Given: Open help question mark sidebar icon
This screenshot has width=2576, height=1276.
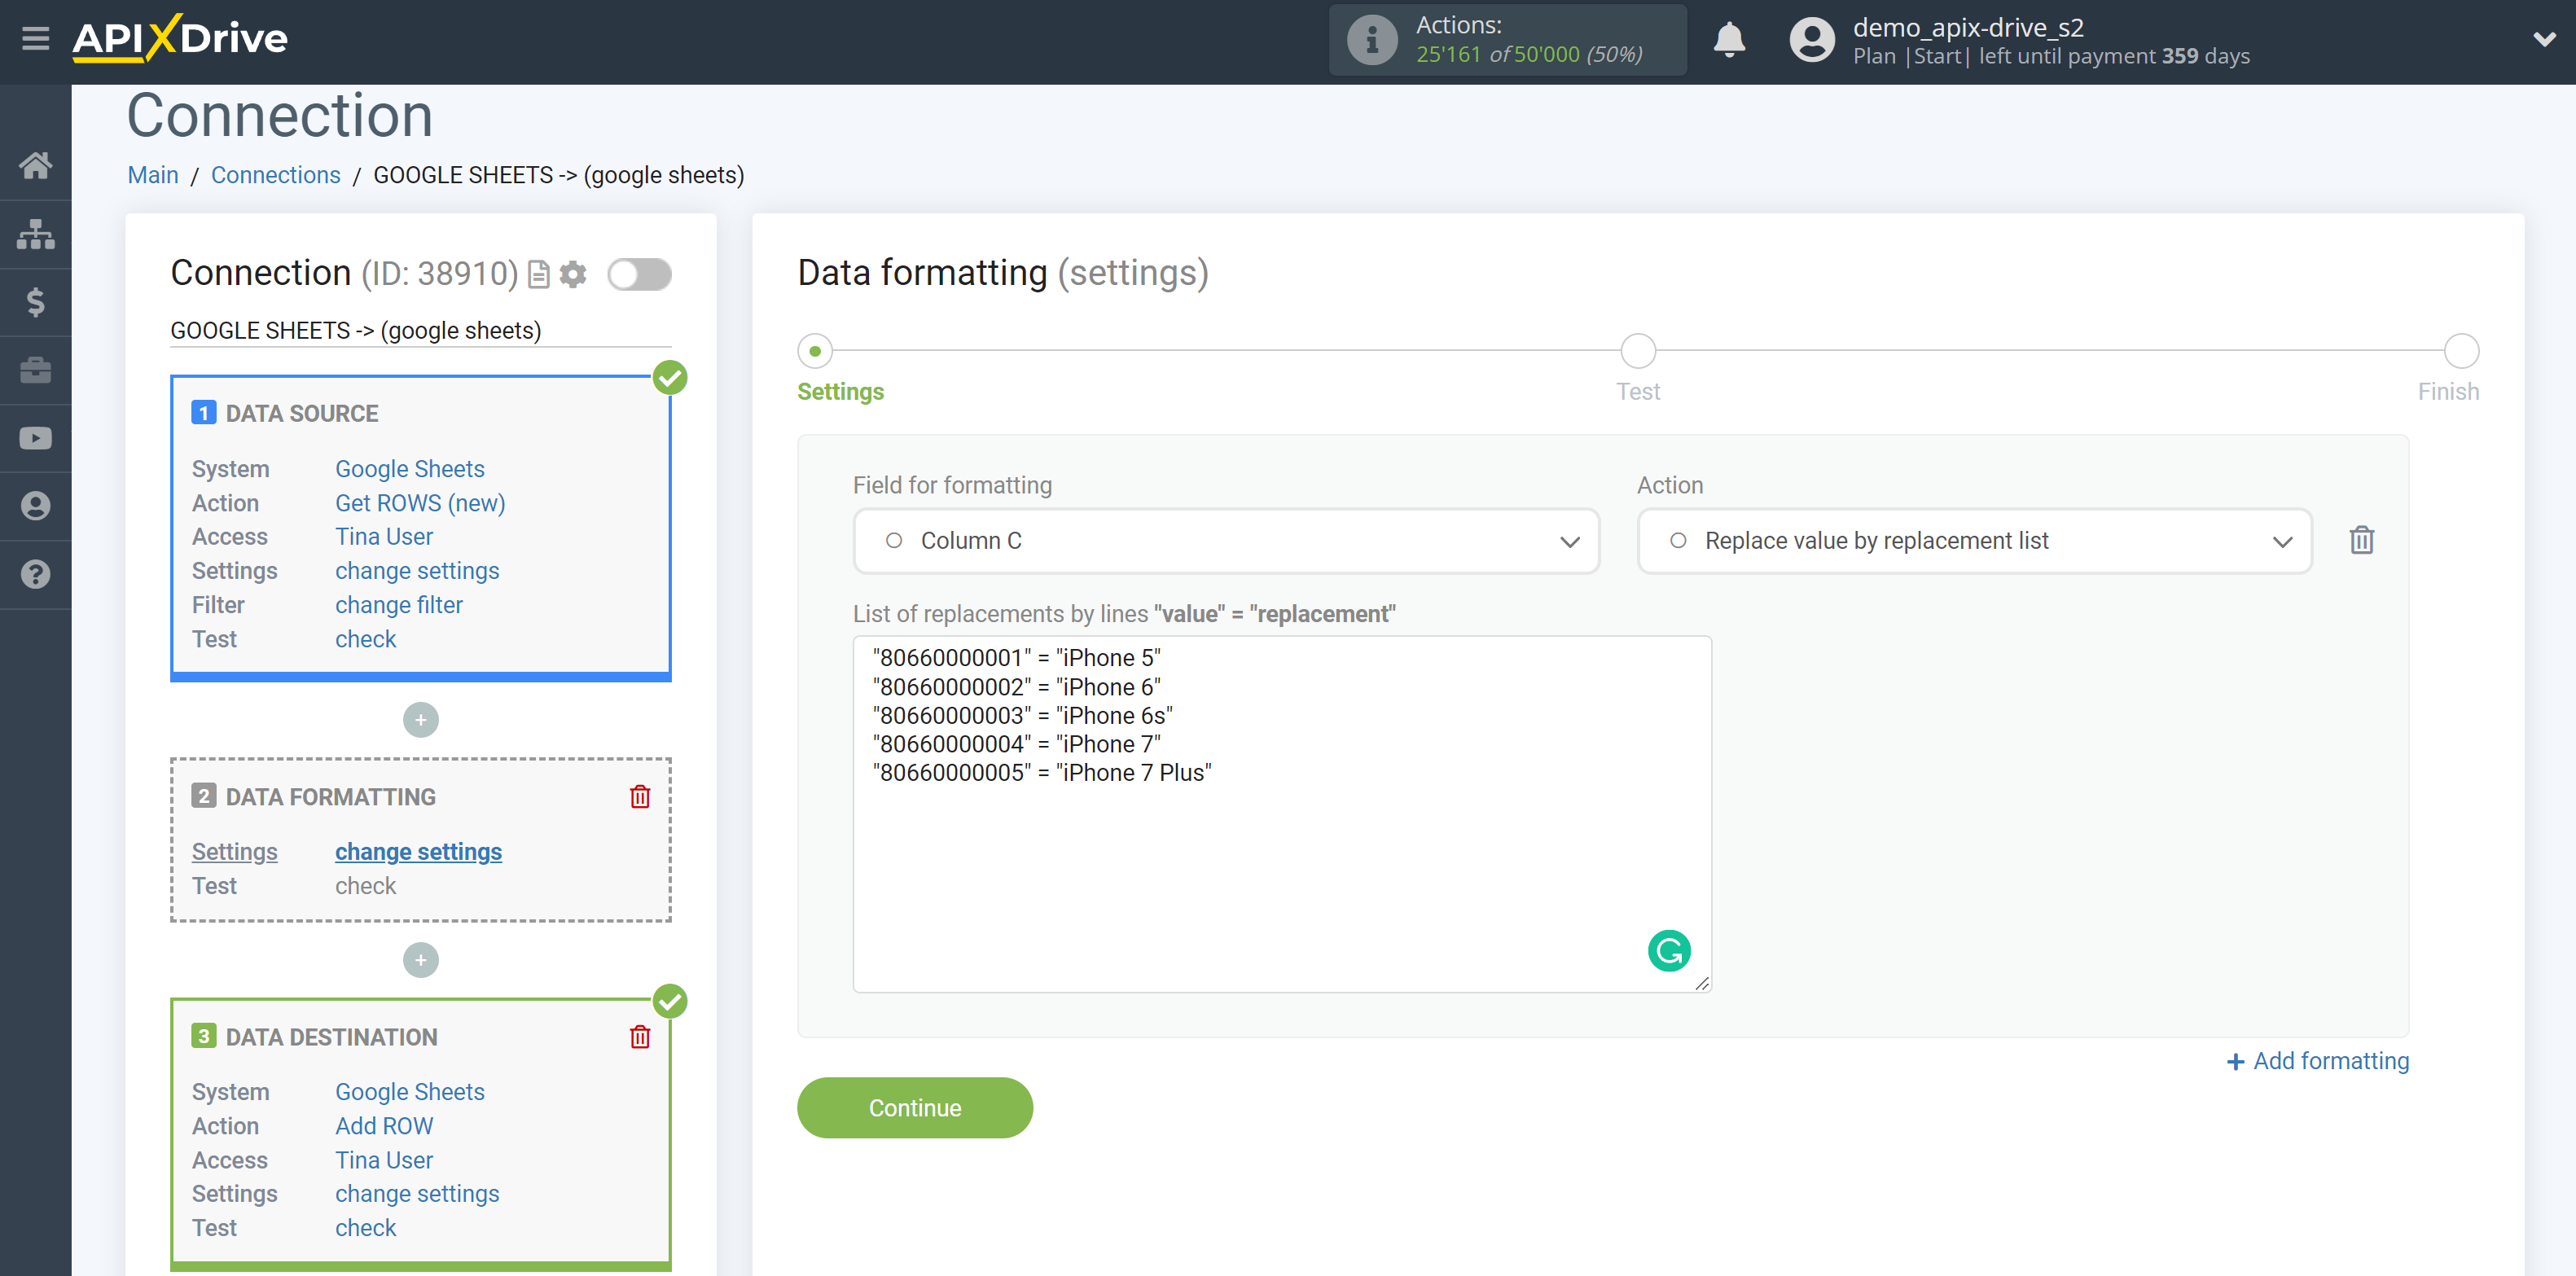Looking at the screenshot, I should (x=35, y=574).
